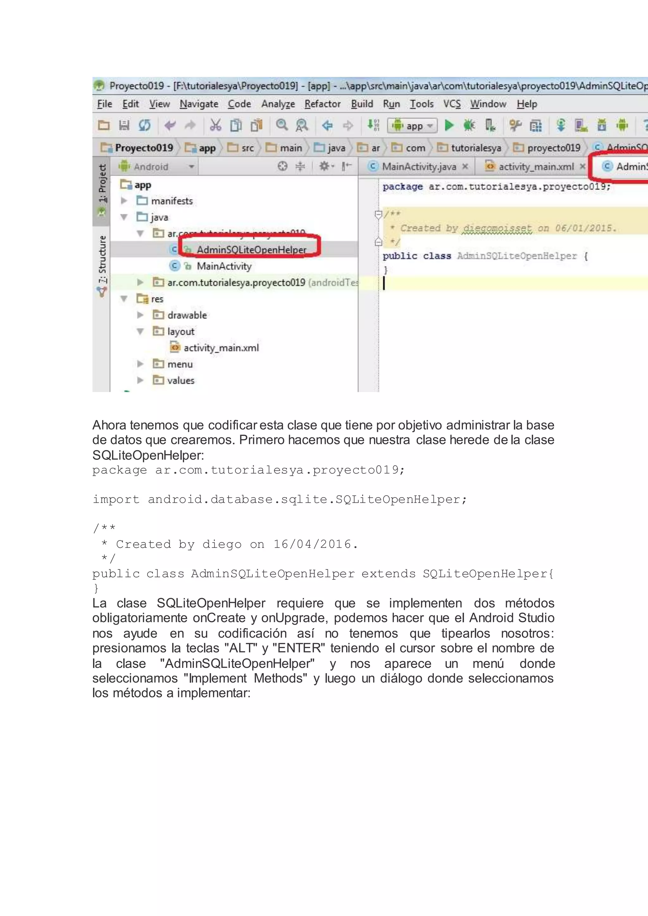Open Project panel gear settings
Screen dimensions: 648x916
327,166
